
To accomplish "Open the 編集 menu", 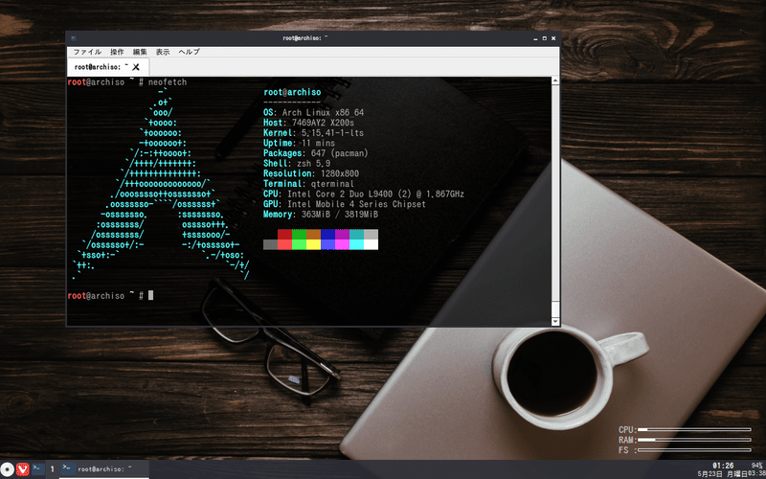I will click(140, 52).
